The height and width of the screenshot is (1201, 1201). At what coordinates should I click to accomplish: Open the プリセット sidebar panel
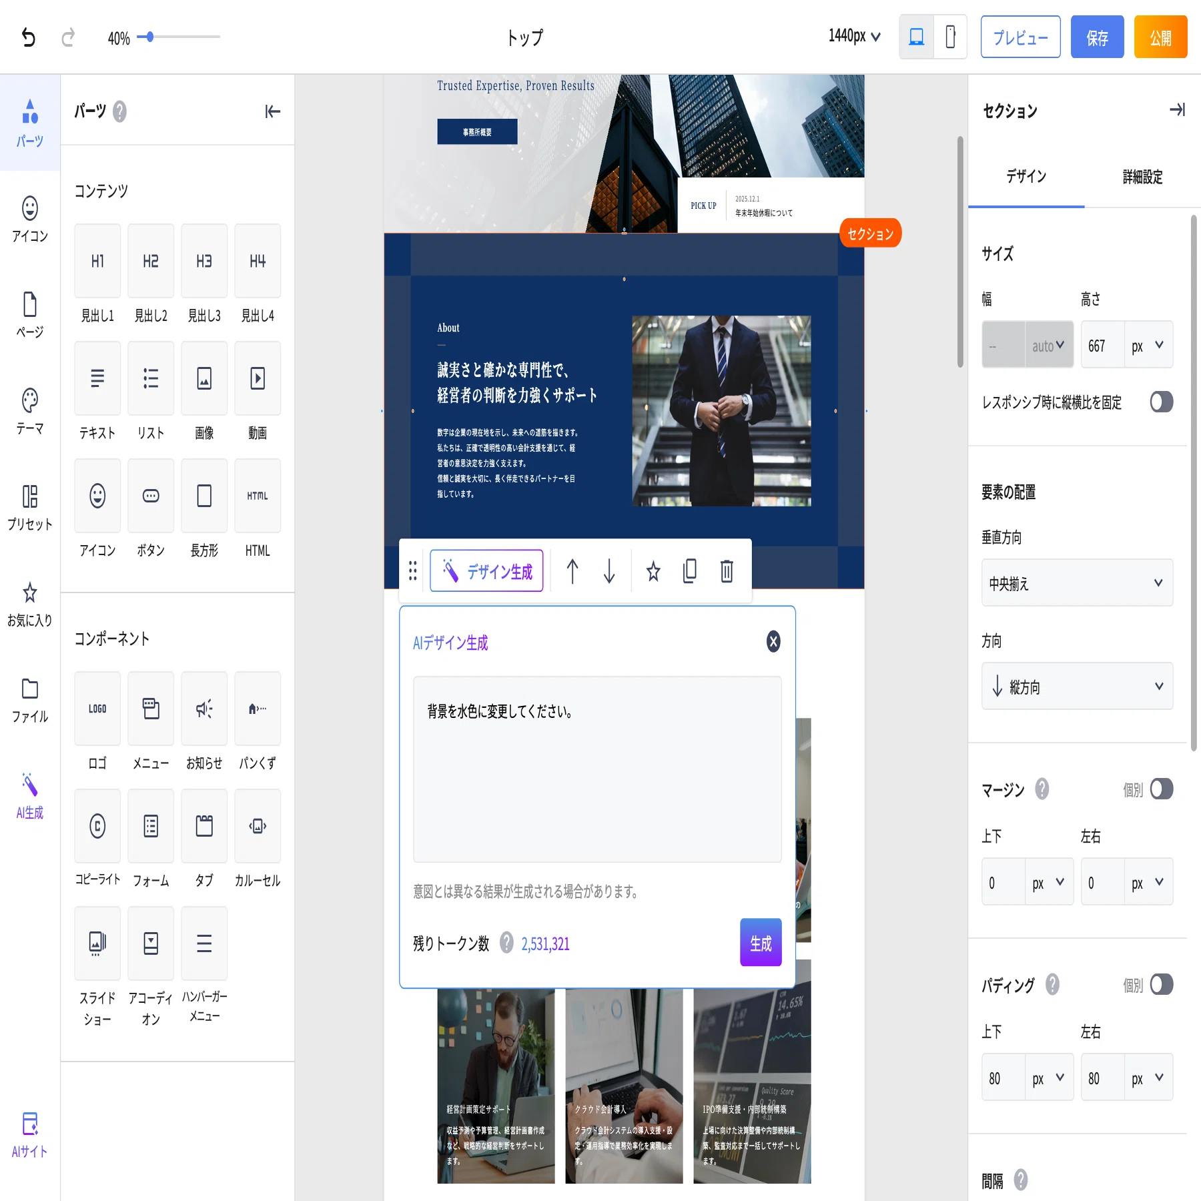[x=30, y=507]
